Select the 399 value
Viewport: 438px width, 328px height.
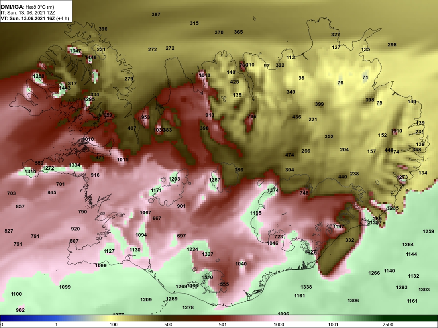pos(319,105)
